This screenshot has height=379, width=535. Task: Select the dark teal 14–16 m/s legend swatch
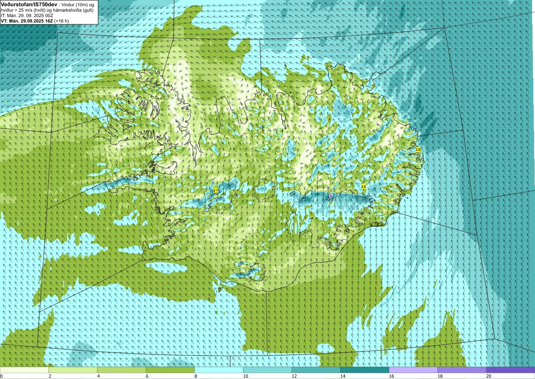coord(364,370)
